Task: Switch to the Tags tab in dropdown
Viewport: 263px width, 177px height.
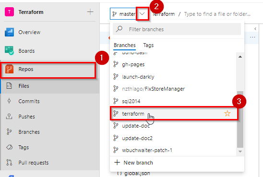Action: coord(148,45)
